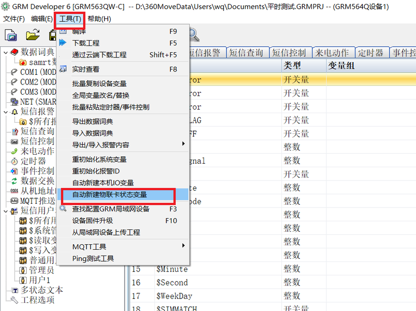416x311 pixels.
Task: Click the new project toolbar icon
Action: point(11,35)
